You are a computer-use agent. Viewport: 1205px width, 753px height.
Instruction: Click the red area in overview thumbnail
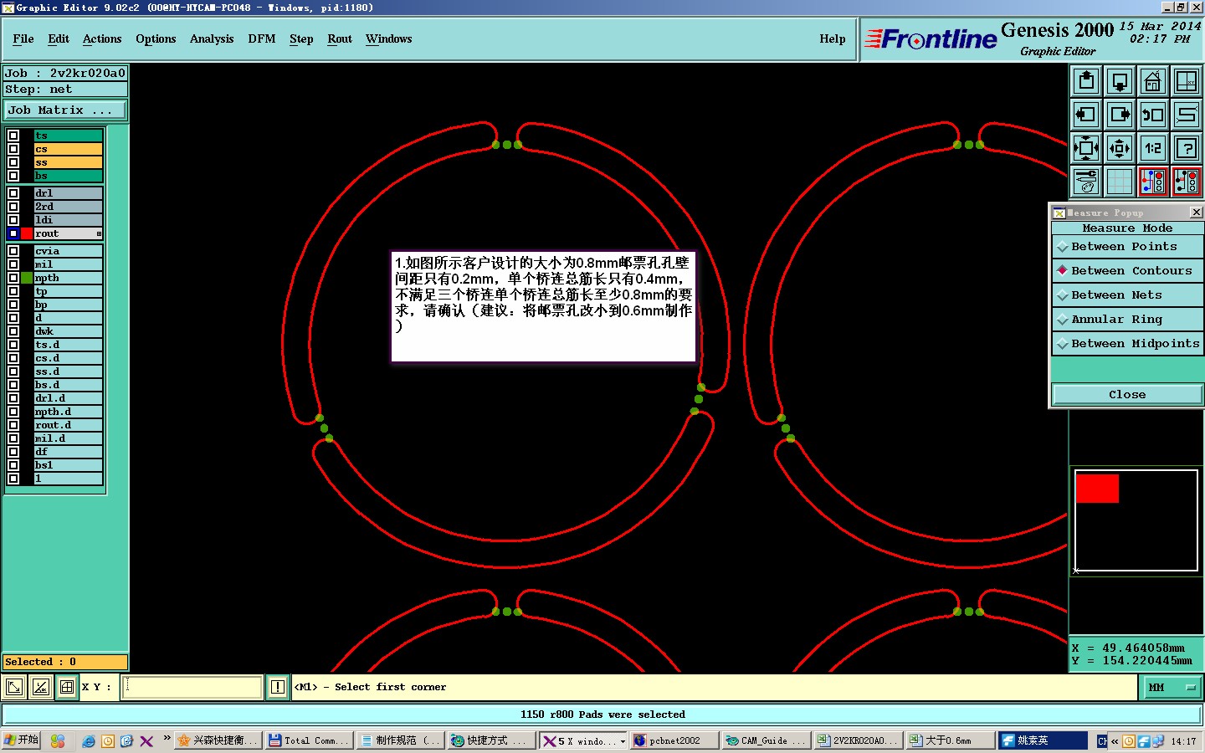tap(1097, 489)
